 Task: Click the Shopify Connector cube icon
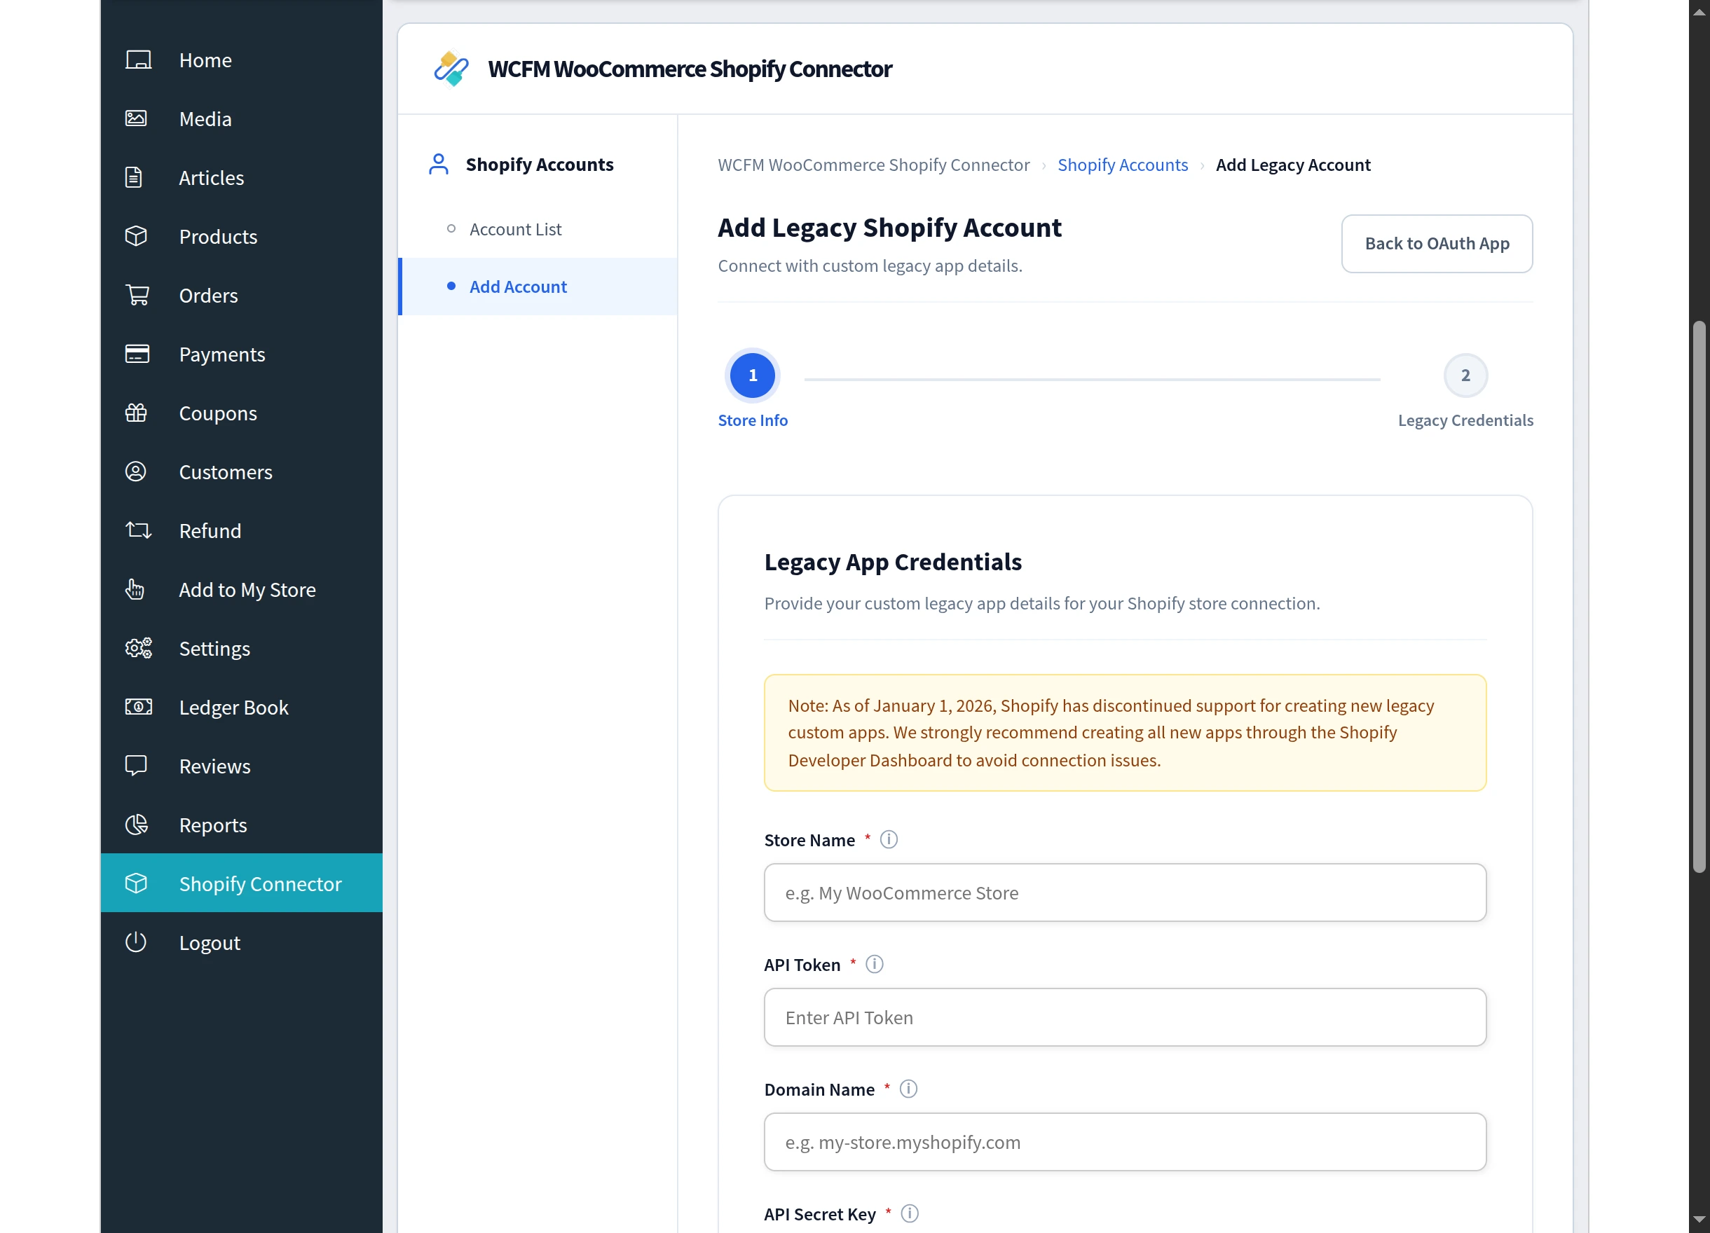(136, 883)
